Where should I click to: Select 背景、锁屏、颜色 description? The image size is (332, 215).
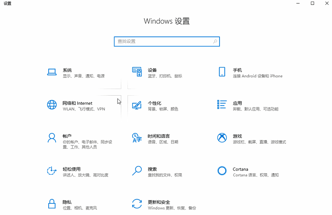coord(163,109)
